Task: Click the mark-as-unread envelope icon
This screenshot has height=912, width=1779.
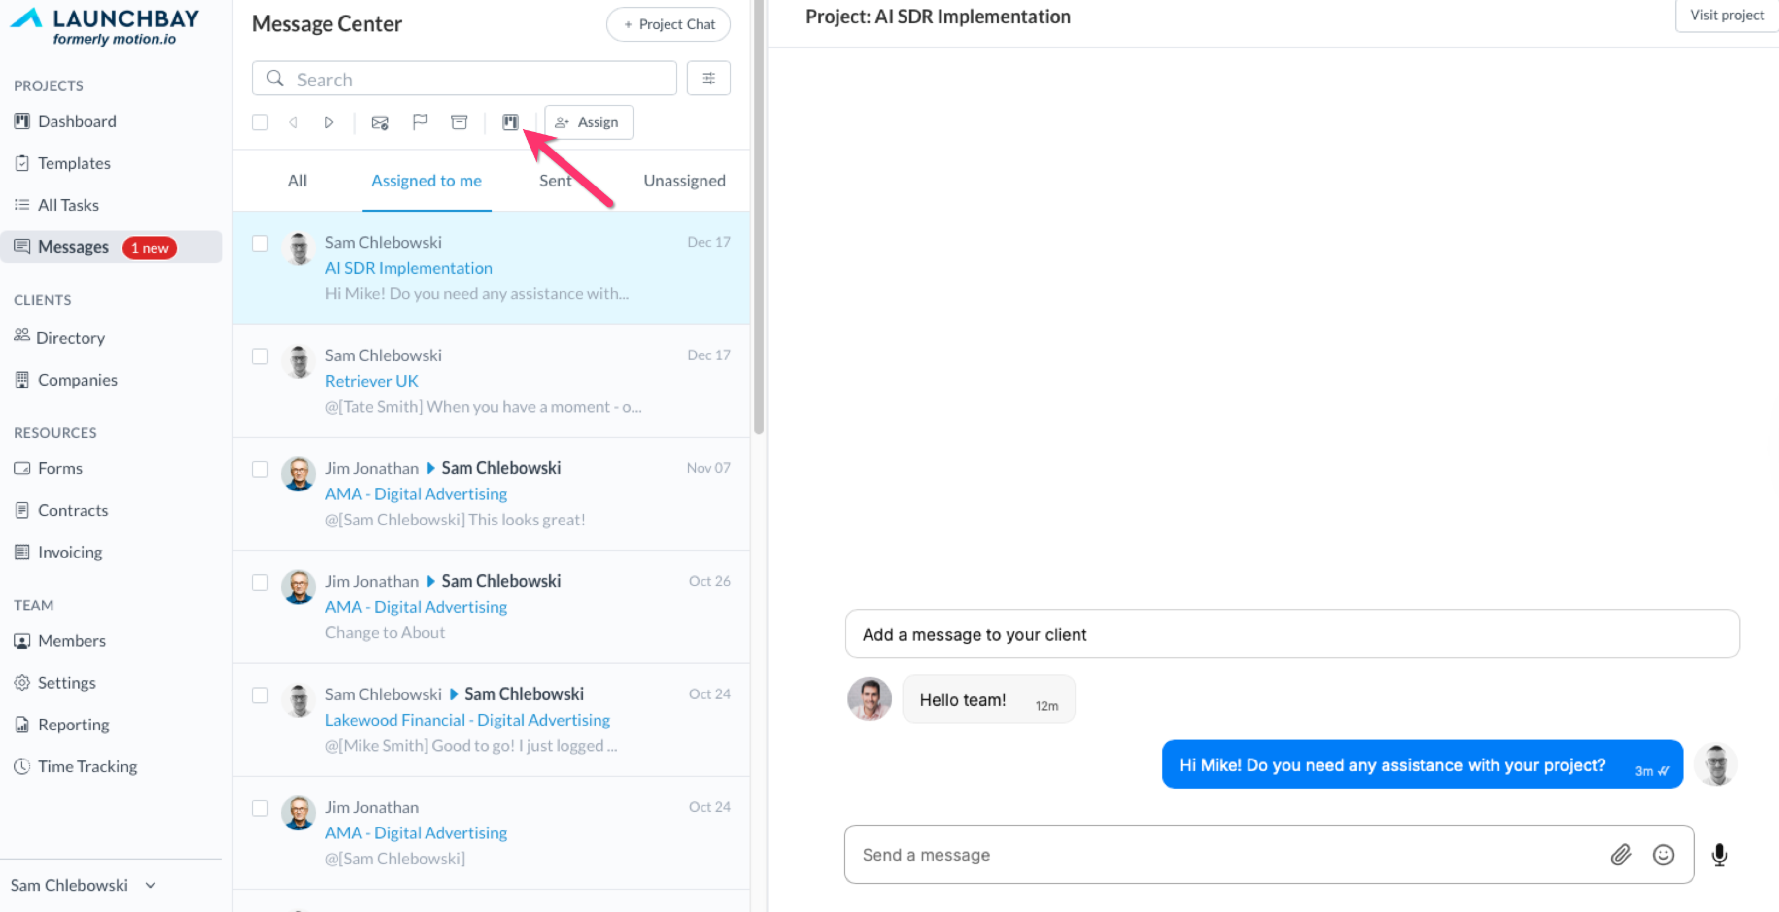Action: point(380,123)
